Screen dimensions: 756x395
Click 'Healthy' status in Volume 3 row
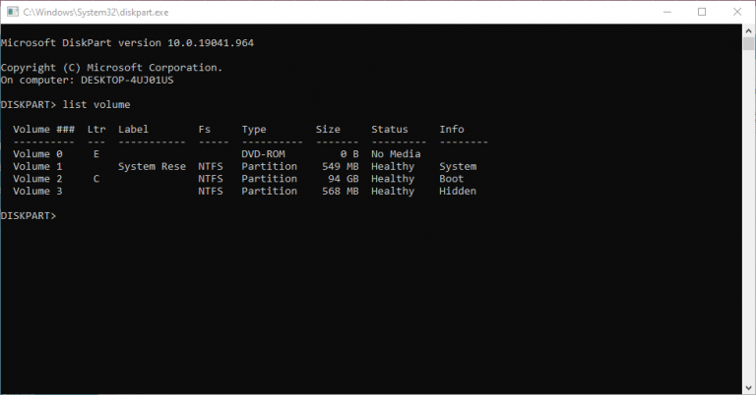point(393,192)
